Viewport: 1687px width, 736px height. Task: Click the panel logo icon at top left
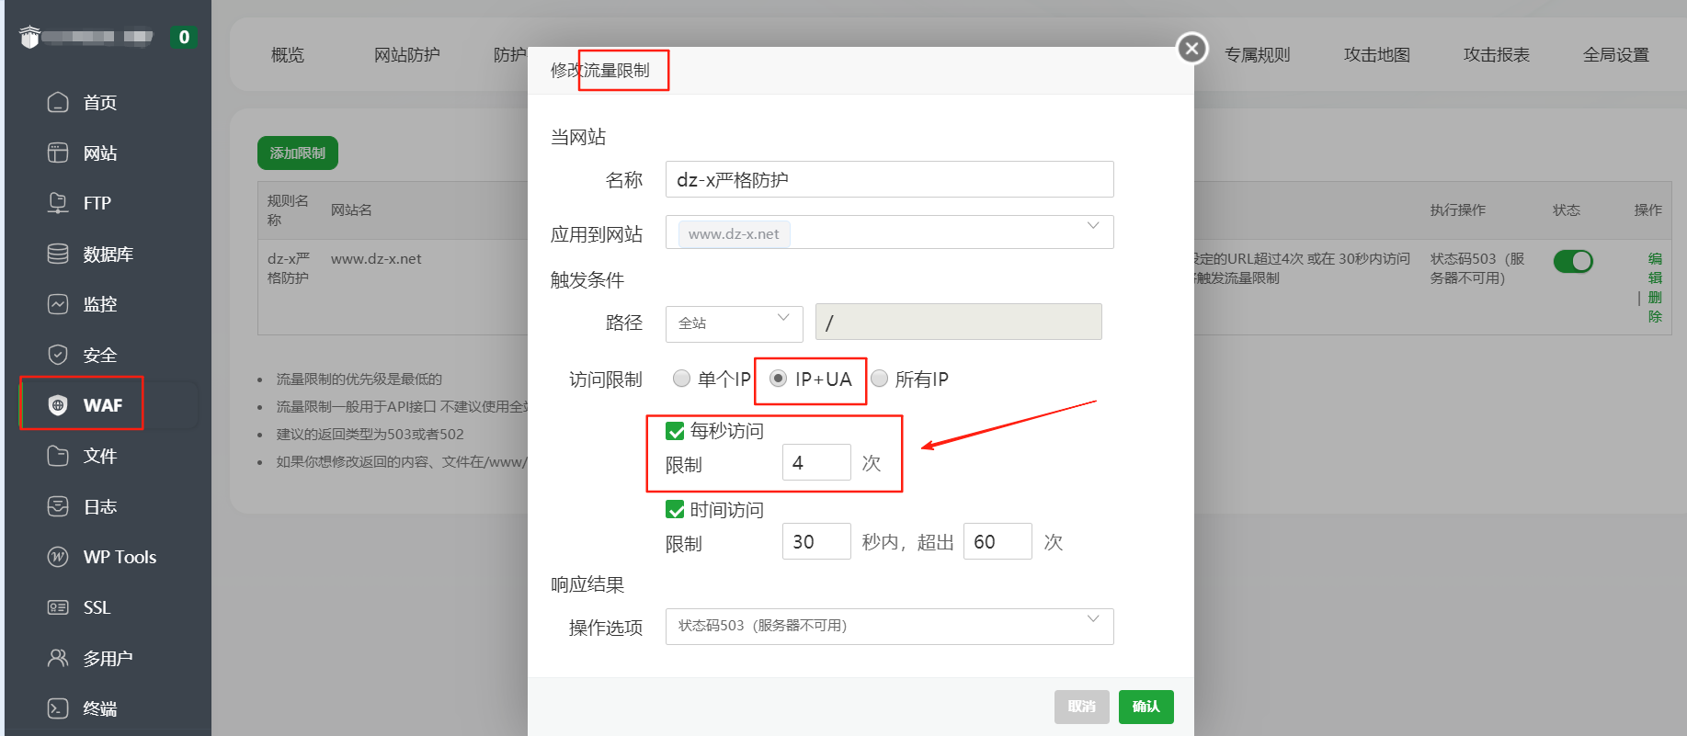tap(29, 37)
